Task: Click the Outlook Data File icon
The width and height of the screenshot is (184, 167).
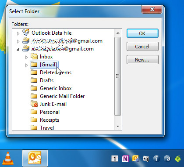Action: click(x=26, y=33)
